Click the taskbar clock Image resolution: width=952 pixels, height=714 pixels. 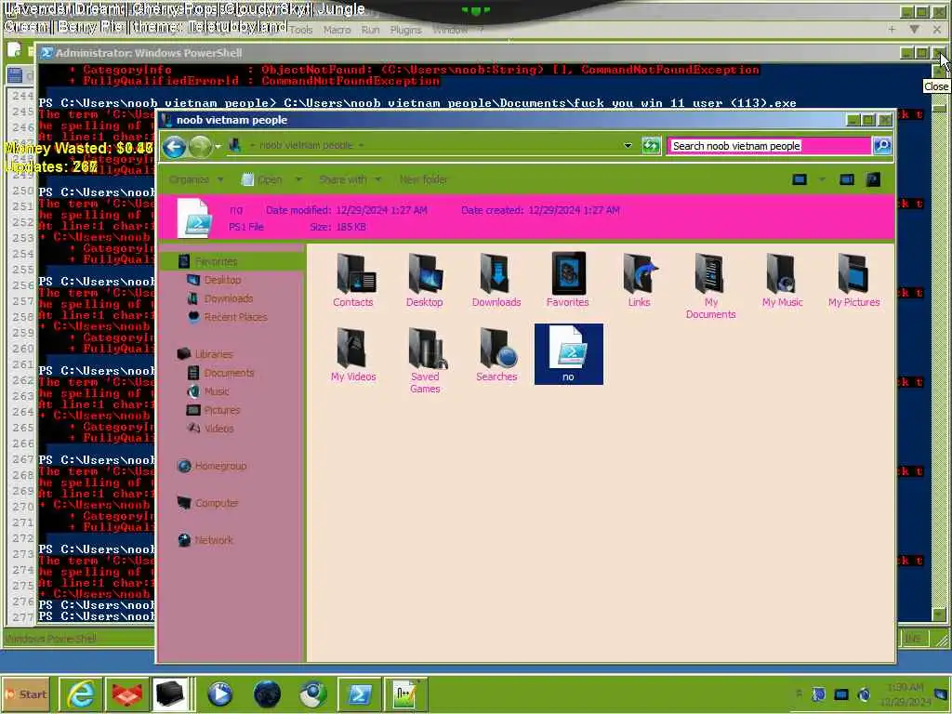[x=905, y=694]
